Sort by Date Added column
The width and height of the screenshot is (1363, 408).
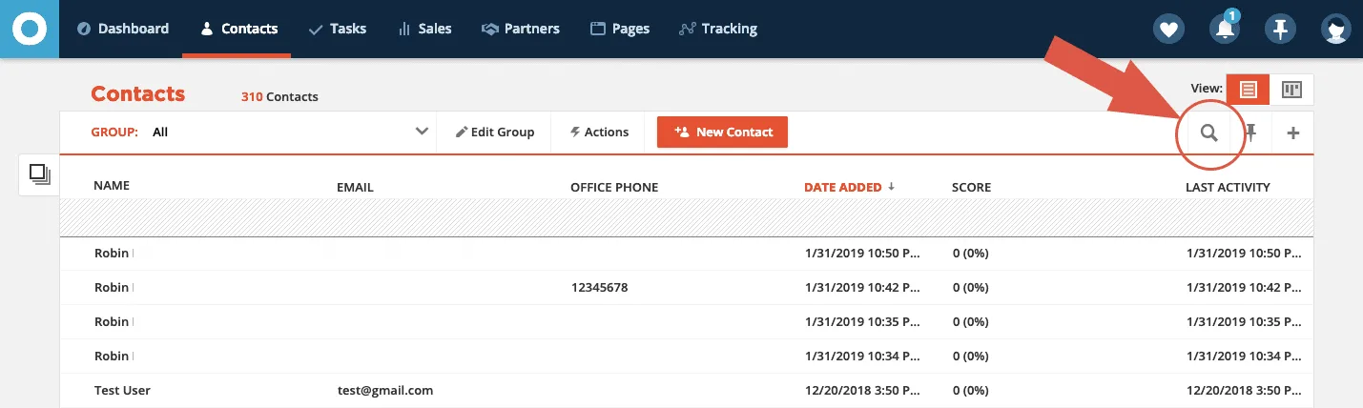tap(843, 187)
